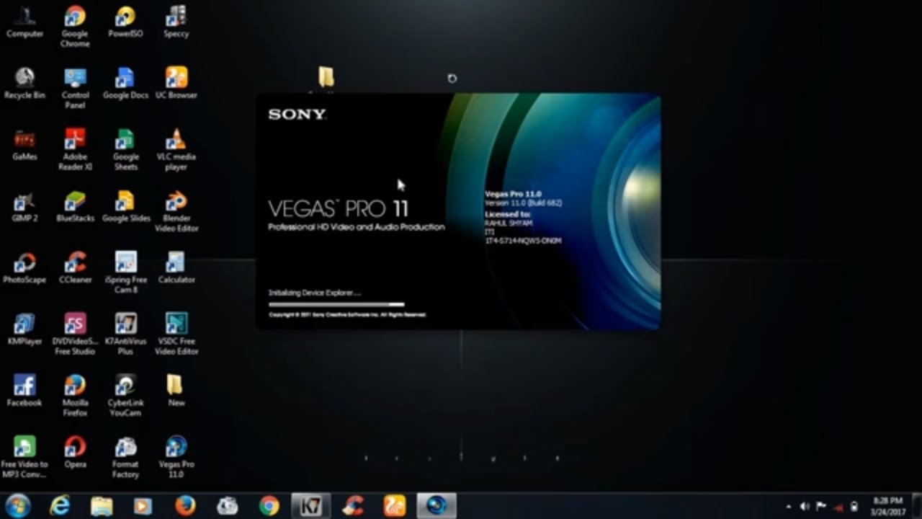Viewport: 922px width, 519px height.
Task: Select the Adobe Reader XI shortcut
Action: pos(75,150)
